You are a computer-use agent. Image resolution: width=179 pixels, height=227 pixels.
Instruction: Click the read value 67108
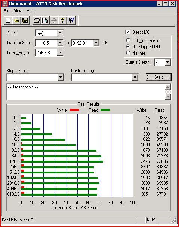pyautogui.click(x=162, y=150)
